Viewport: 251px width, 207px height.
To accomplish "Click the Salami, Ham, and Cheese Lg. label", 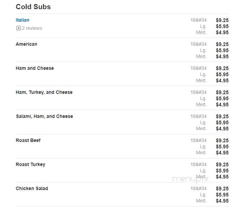I will click(203, 123).
